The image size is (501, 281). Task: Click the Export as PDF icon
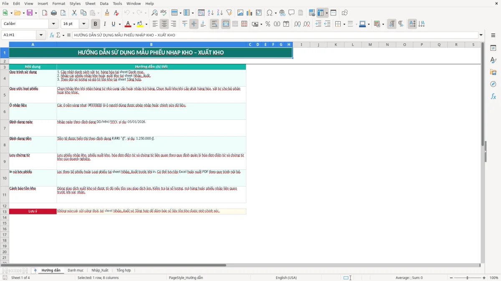[45, 13]
